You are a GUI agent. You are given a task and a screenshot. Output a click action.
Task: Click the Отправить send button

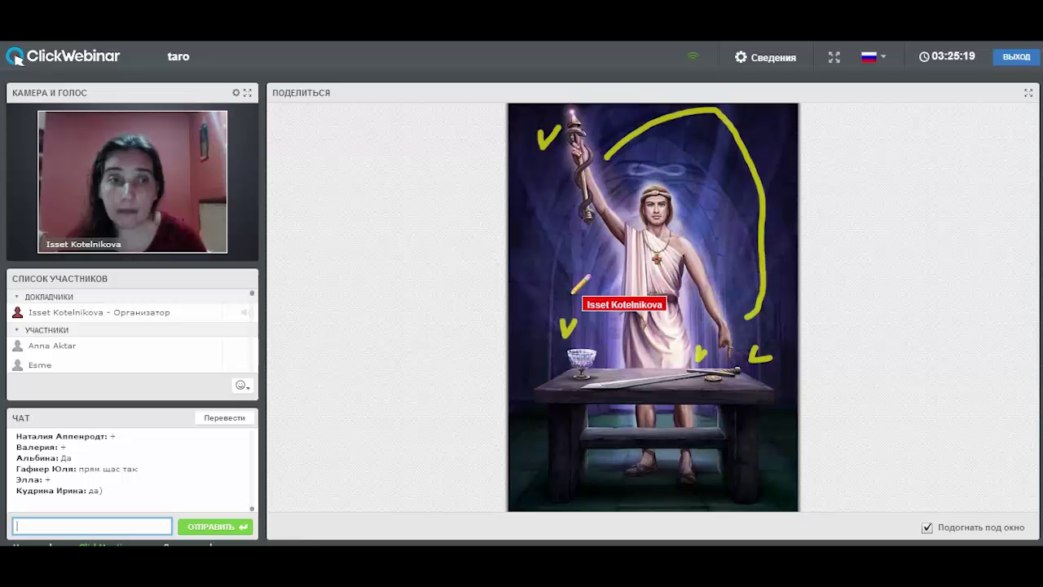coord(215,527)
